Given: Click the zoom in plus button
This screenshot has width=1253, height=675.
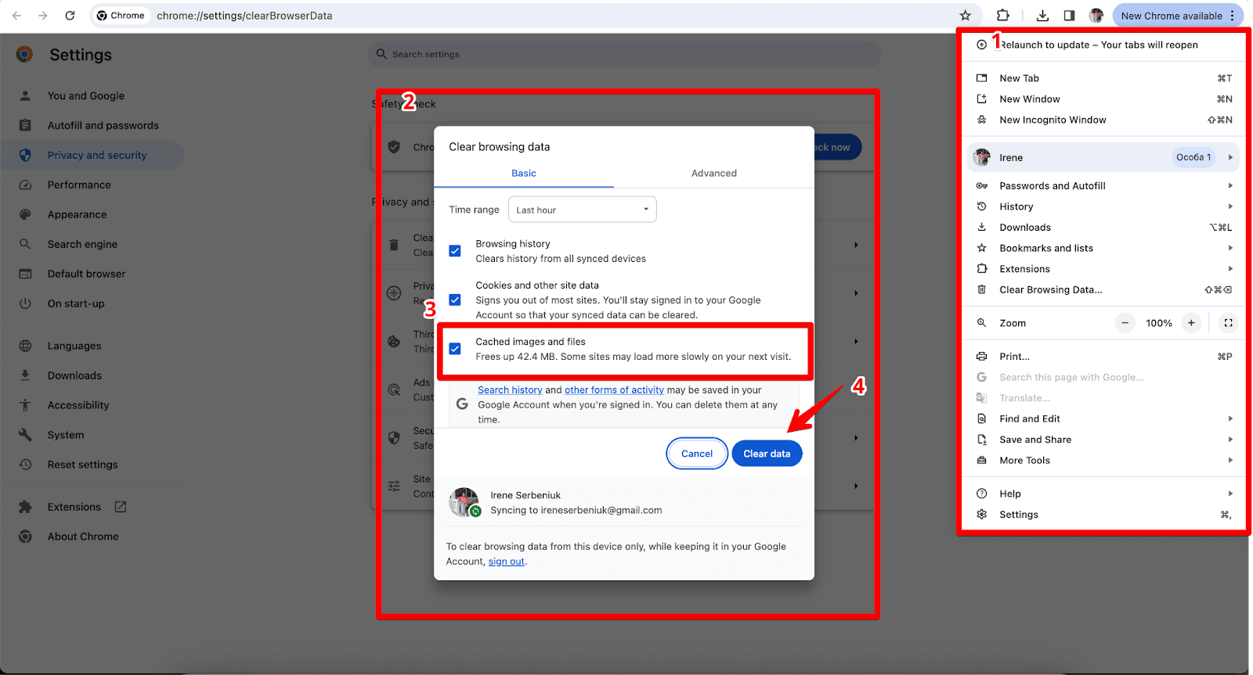Looking at the screenshot, I should coord(1191,323).
